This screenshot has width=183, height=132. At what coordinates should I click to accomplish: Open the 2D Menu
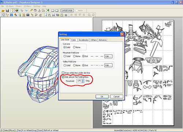pos(27,6)
